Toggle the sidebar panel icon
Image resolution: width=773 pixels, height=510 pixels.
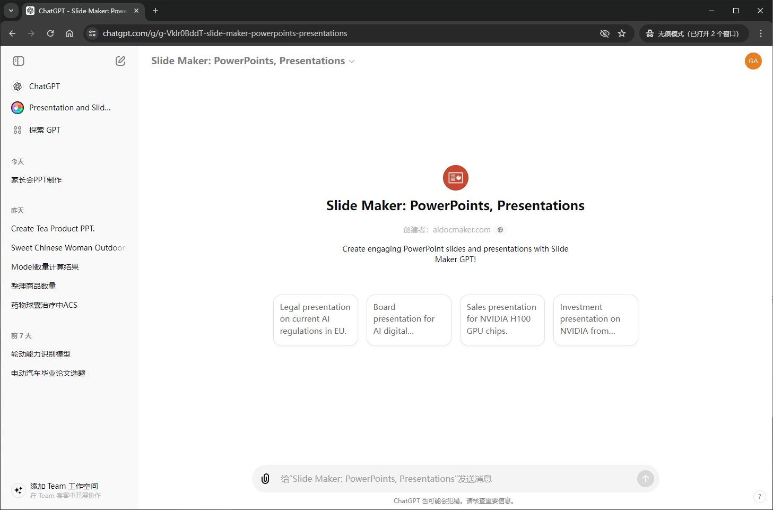(x=19, y=61)
